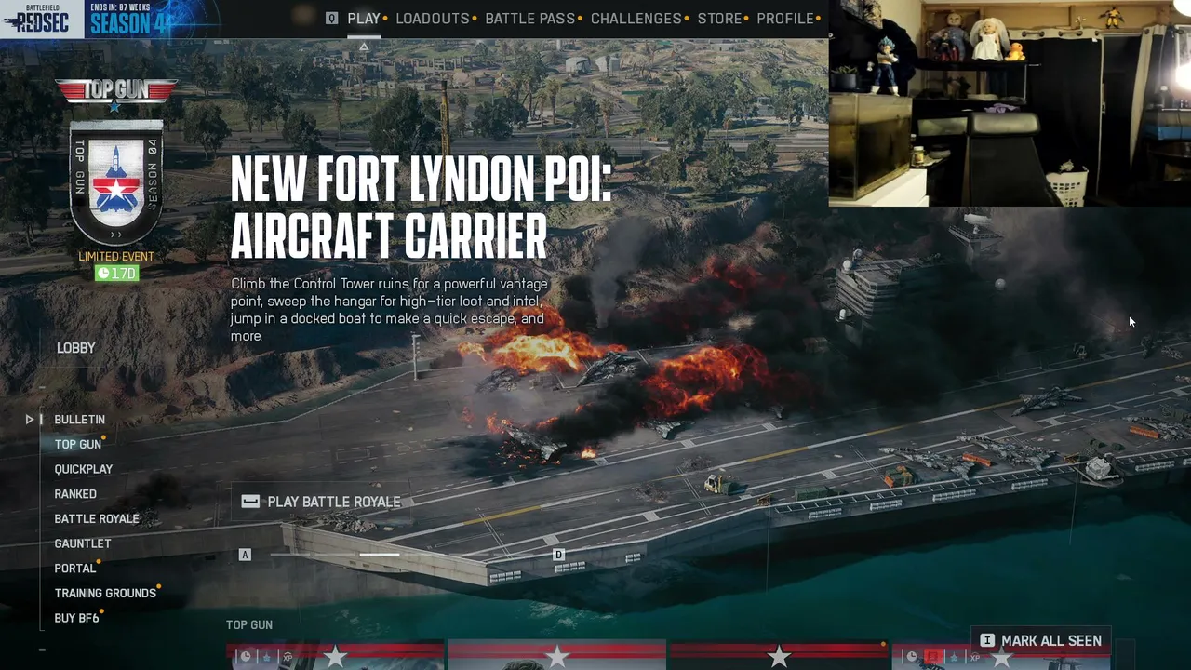Click the 'LIMITED EVENT' label

(116, 257)
